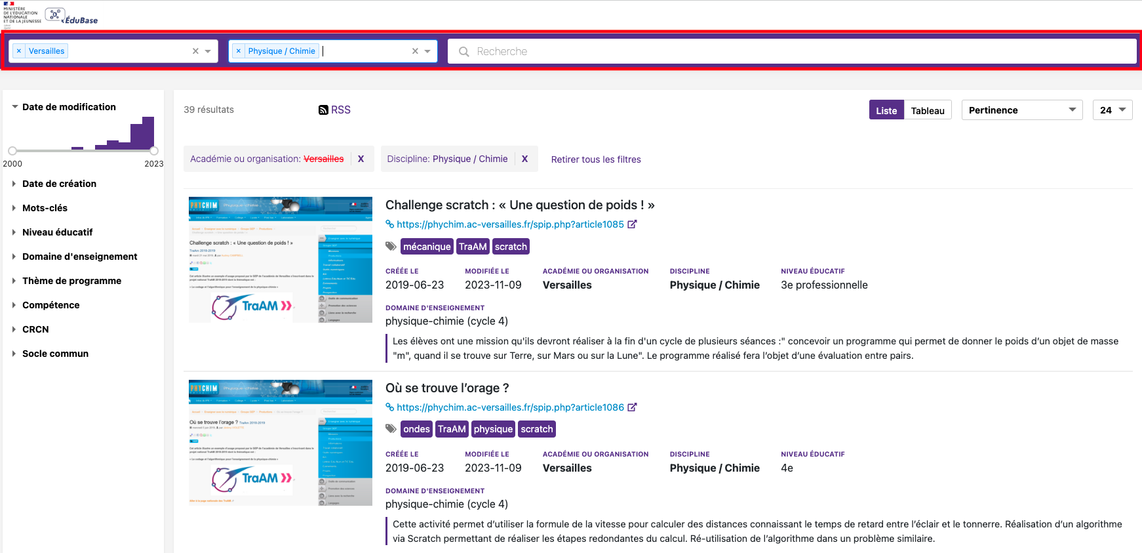
Task: Expand the Niveau éducatif filter section
Action: coord(57,232)
